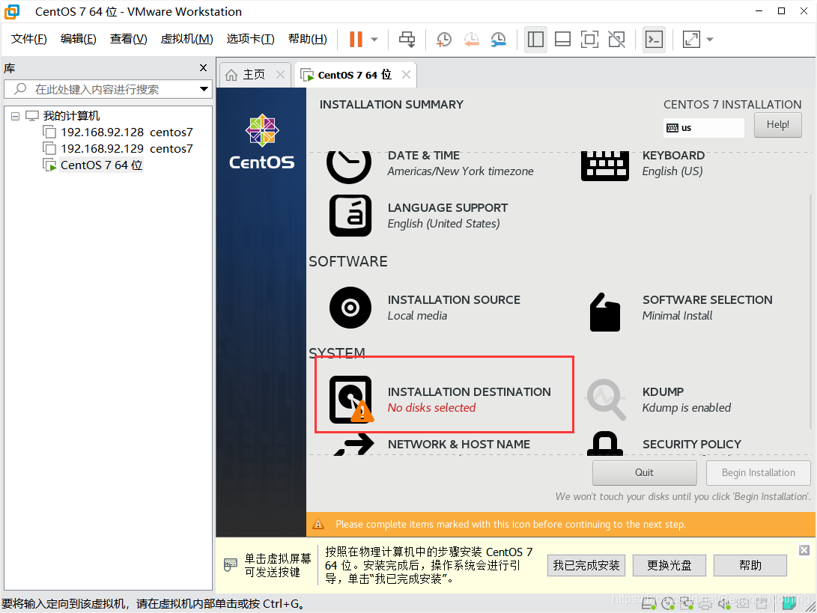The height and width of the screenshot is (613, 817).
Task: Open the 虚拟机(M) menu
Action: pos(186,39)
